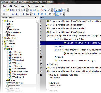This screenshot has width=101, height=93.
Task: Click the underlined play arrow icon
Action: (x=20, y=14)
